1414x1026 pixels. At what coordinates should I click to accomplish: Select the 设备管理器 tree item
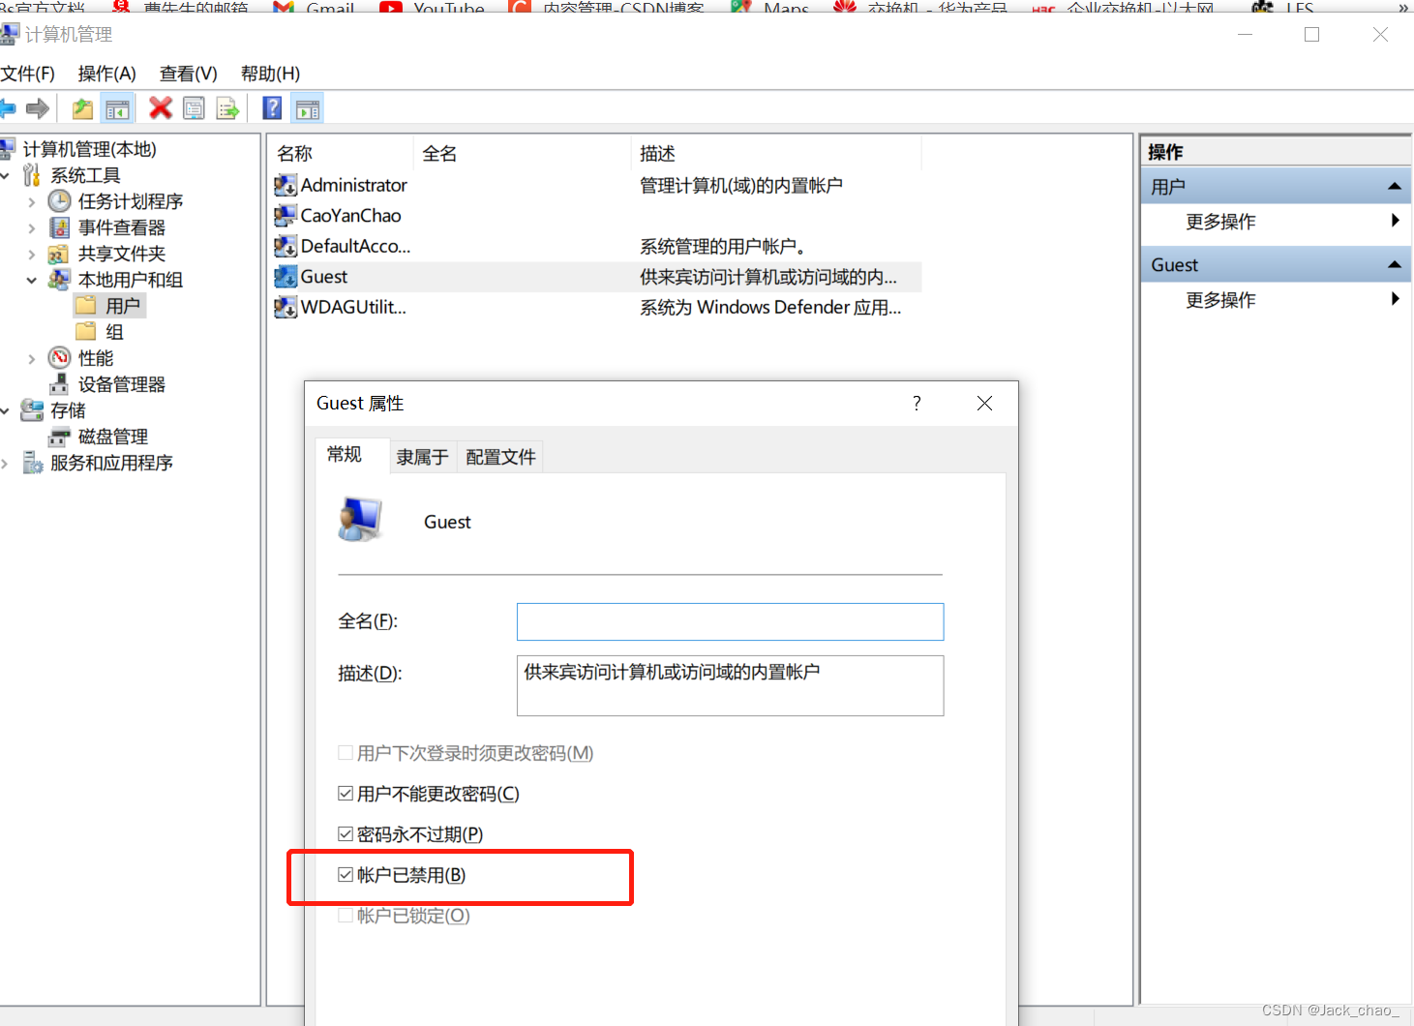pos(121,384)
